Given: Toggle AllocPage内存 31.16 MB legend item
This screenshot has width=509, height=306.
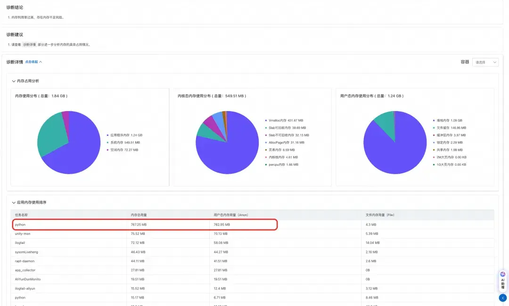Looking at the screenshot, I should (x=285, y=143).
